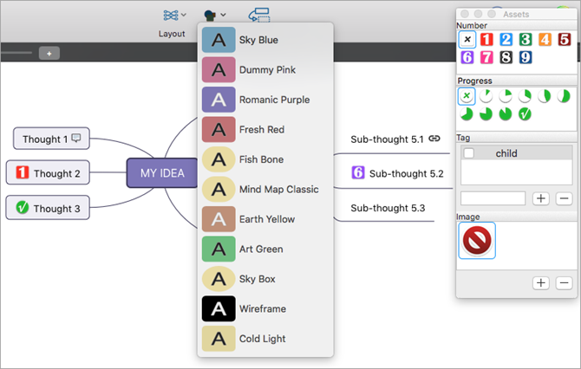Image resolution: width=581 pixels, height=369 pixels.
Task: Remove tag with minus button
Action: 564,198
